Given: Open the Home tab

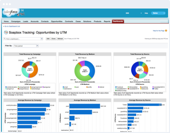Looking at the screenshot, I should coord(6,21).
